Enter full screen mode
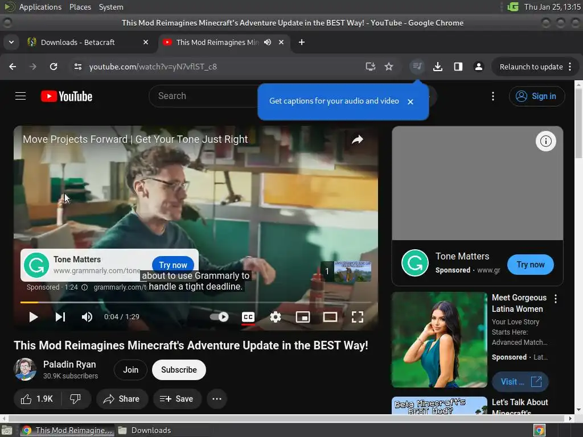This screenshot has width=583, height=437. 358,317
